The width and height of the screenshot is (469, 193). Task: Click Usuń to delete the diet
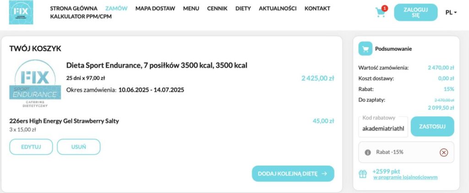tap(78, 147)
